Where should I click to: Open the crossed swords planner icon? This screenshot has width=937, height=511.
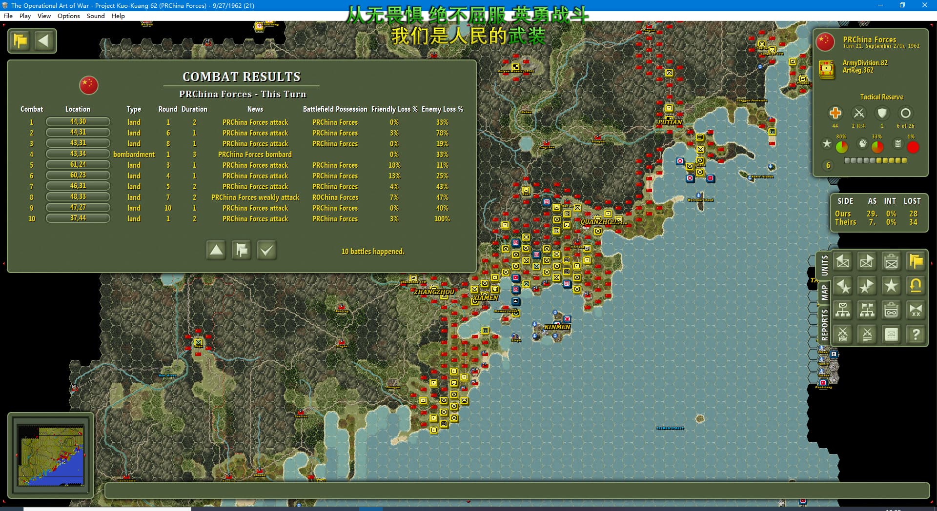pyautogui.click(x=843, y=334)
